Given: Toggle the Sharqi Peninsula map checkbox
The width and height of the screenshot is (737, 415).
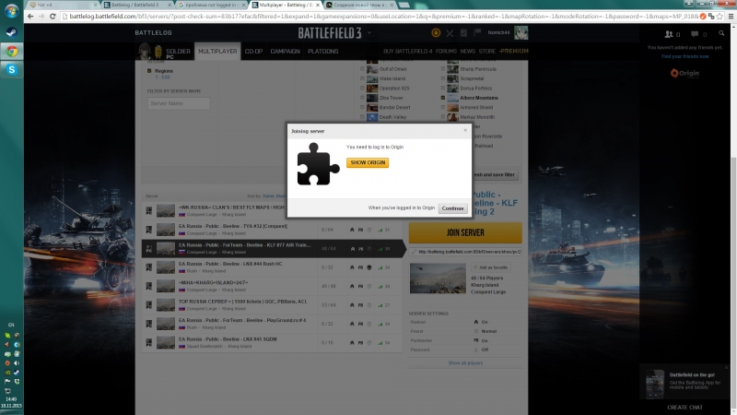Looking at the screenshot, I should pyautogui.click(x=443, y=68).
